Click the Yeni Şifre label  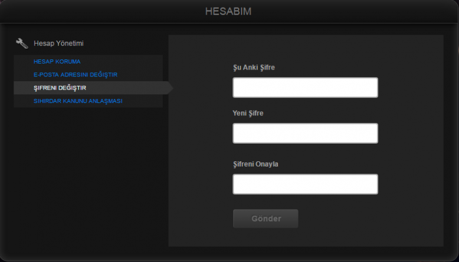(x=248, y=113)
